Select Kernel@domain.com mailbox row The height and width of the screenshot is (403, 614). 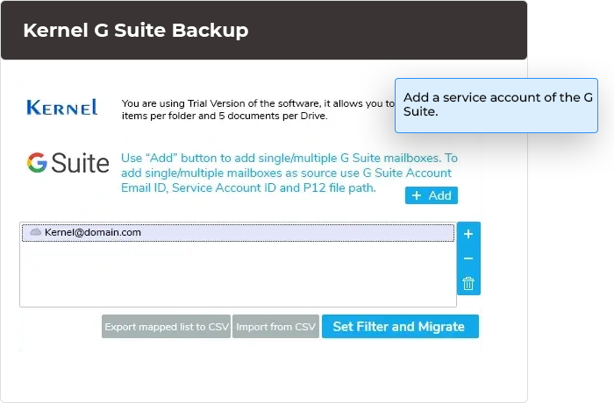238,232
